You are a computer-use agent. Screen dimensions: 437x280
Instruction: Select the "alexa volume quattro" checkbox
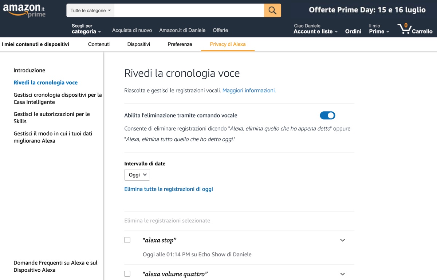127,274
